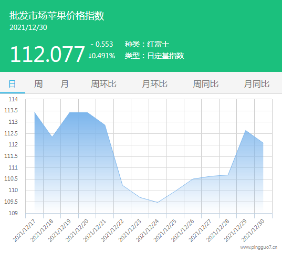Click the 类型：日定基指数 label

click(x=154, y=56)
